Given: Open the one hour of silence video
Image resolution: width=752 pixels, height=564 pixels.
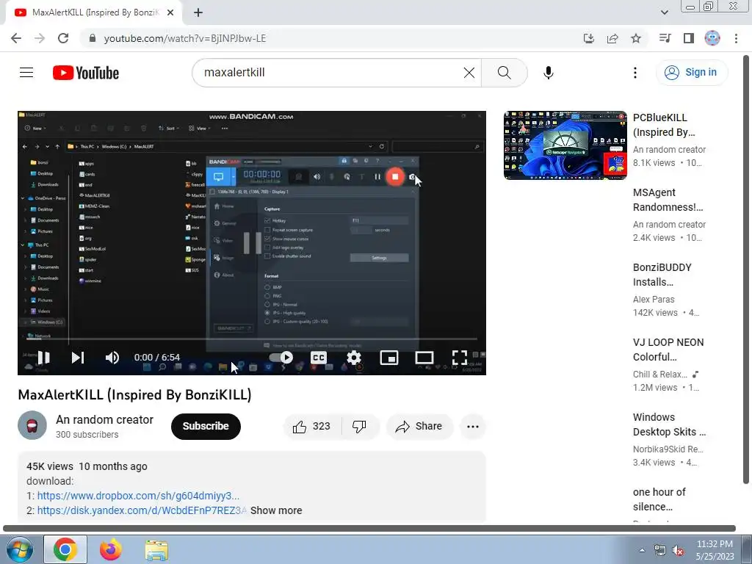Looking at the screenshot, I should click(x=659, y=499).
